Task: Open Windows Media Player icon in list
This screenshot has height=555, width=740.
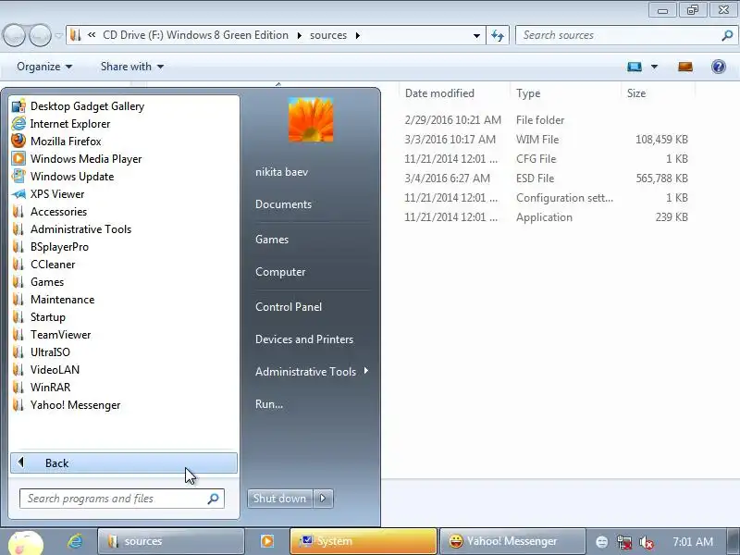Action: 18,158
